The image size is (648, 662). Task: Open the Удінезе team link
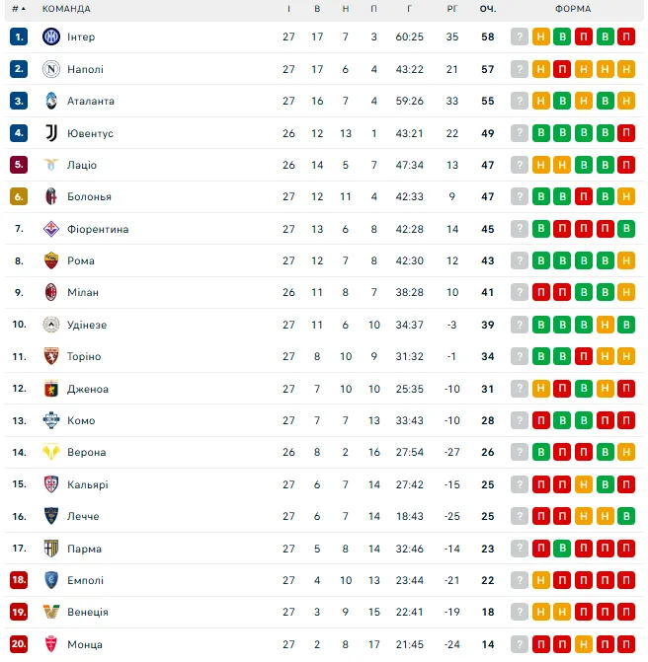[87, 325]
